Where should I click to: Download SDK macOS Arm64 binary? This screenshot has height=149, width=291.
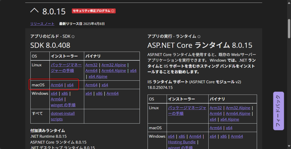91,85
